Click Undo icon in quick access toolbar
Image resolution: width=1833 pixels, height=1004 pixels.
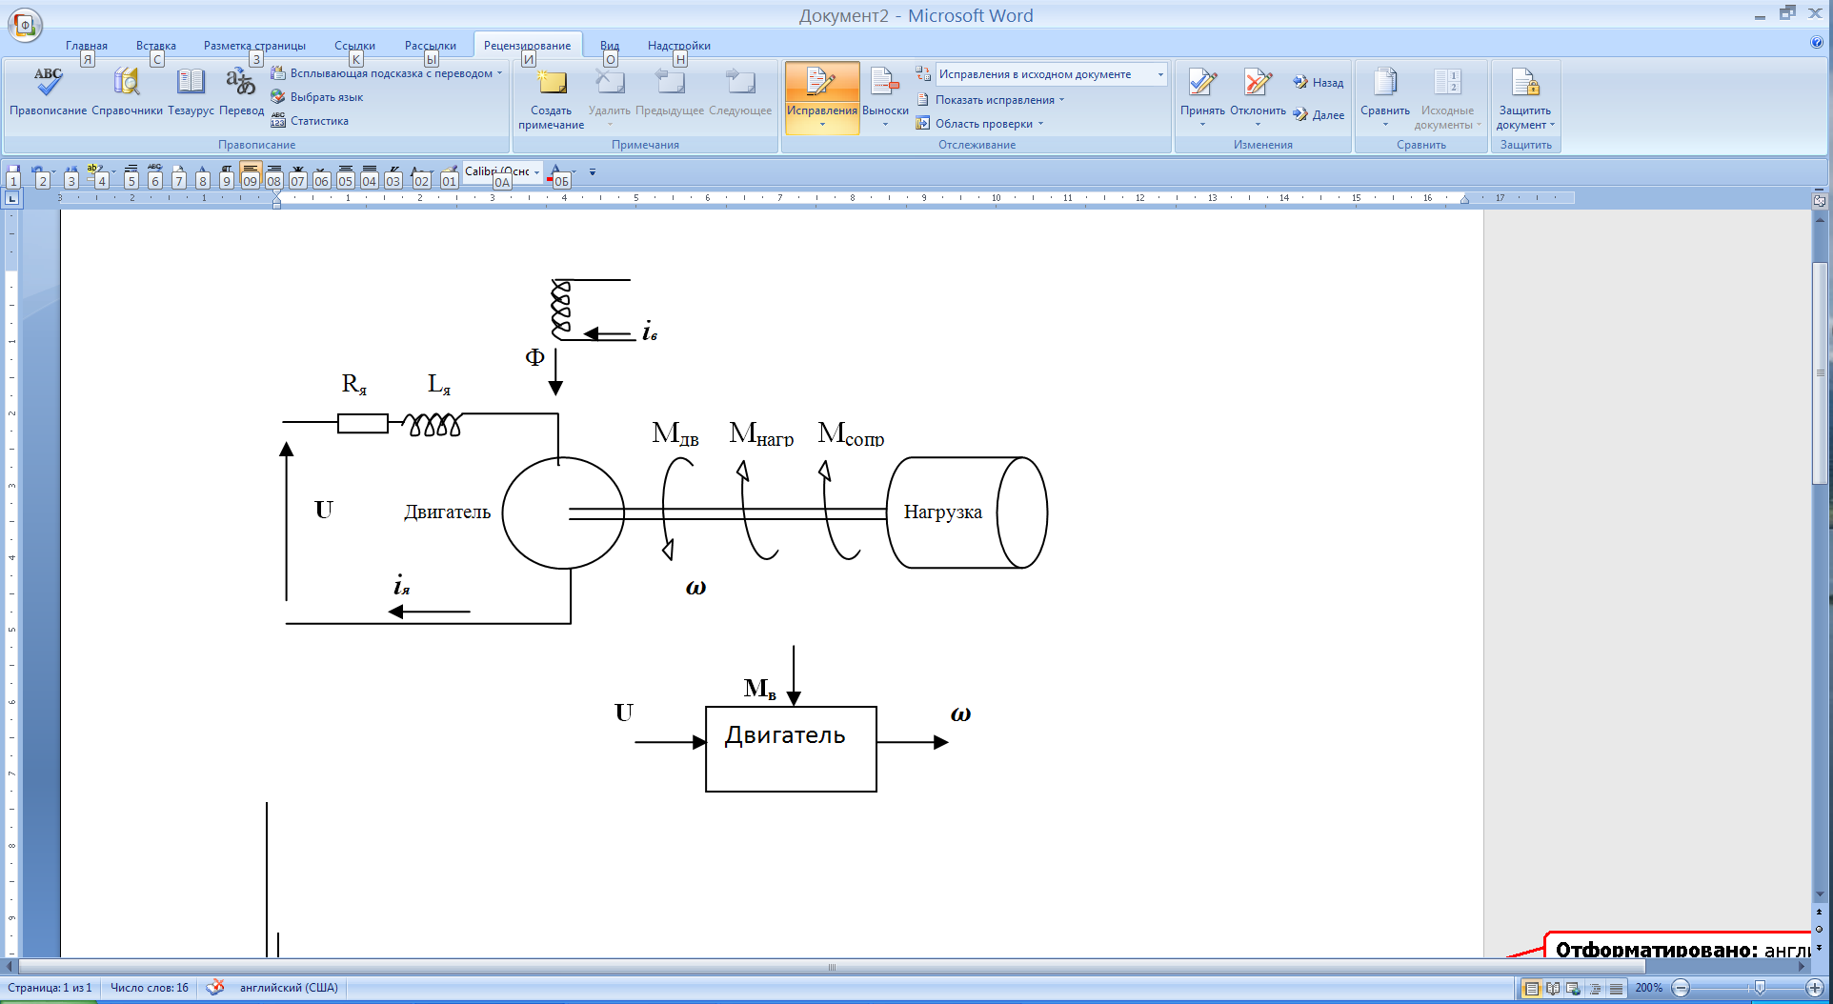[38, 173]
